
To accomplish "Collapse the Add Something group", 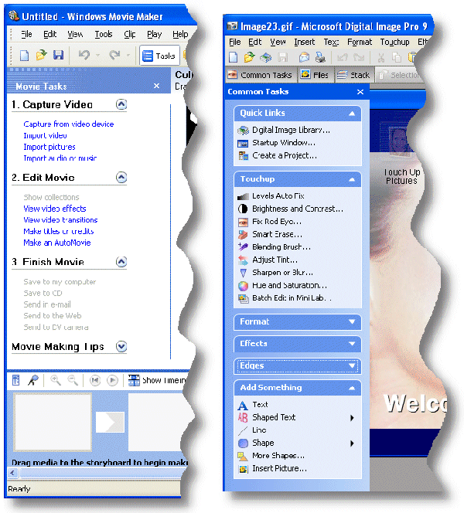I will click(352, 388).
